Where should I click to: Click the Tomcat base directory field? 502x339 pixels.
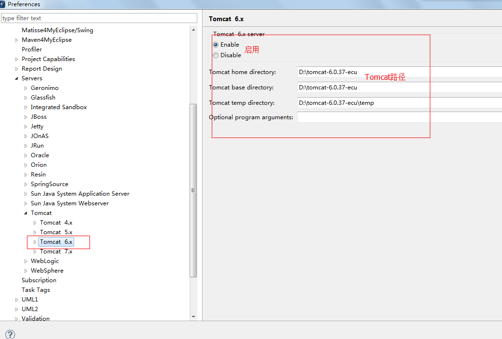[399, 88]
